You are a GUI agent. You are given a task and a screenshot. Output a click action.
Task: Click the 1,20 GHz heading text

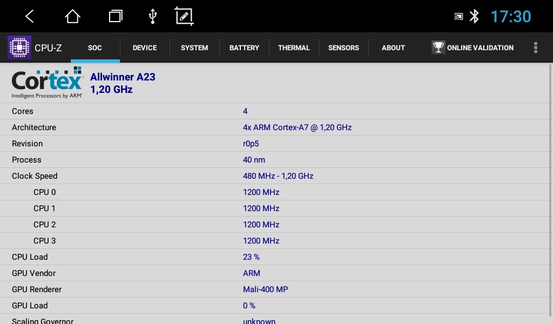[x=111, y=90]
